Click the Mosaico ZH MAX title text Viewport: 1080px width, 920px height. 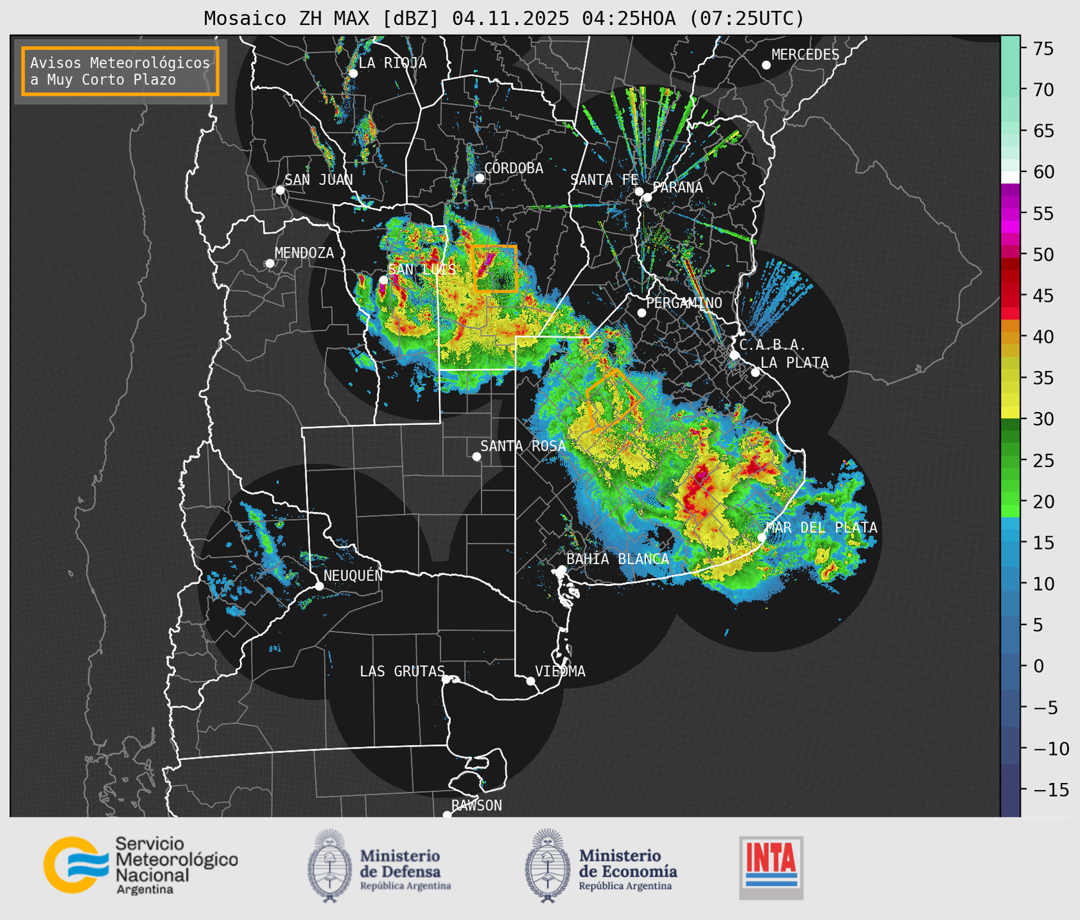[504, 19]
